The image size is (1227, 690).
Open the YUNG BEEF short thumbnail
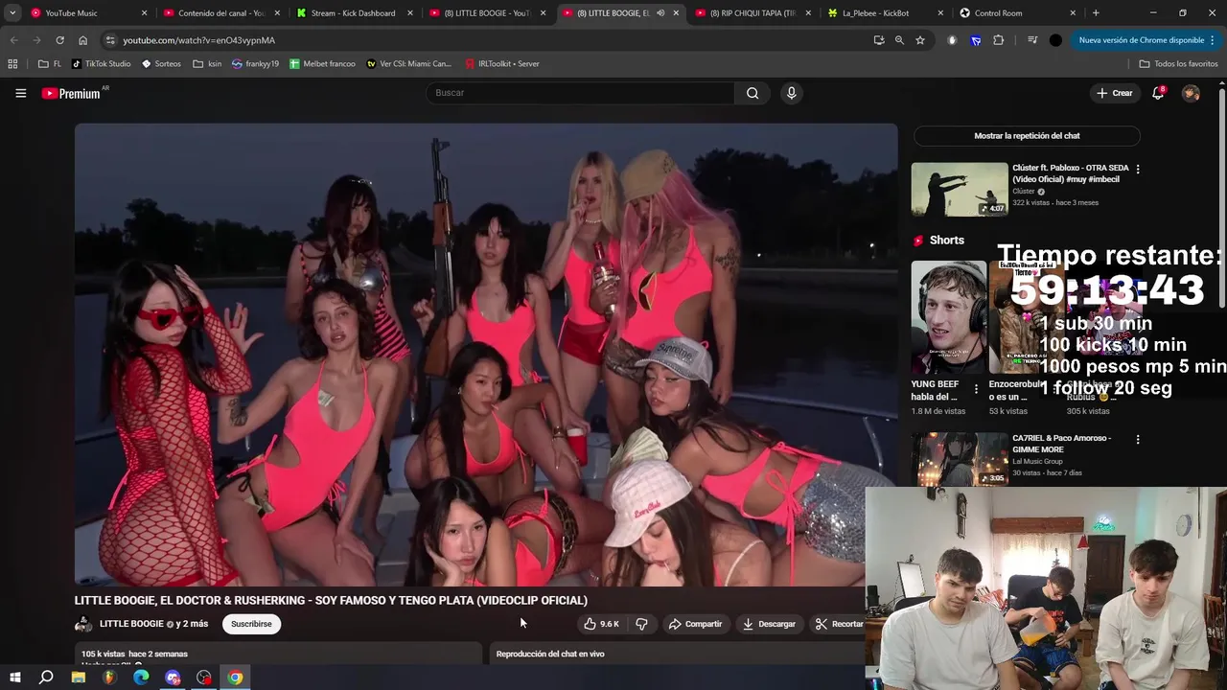pyautogui.click(x=948, y=317)
